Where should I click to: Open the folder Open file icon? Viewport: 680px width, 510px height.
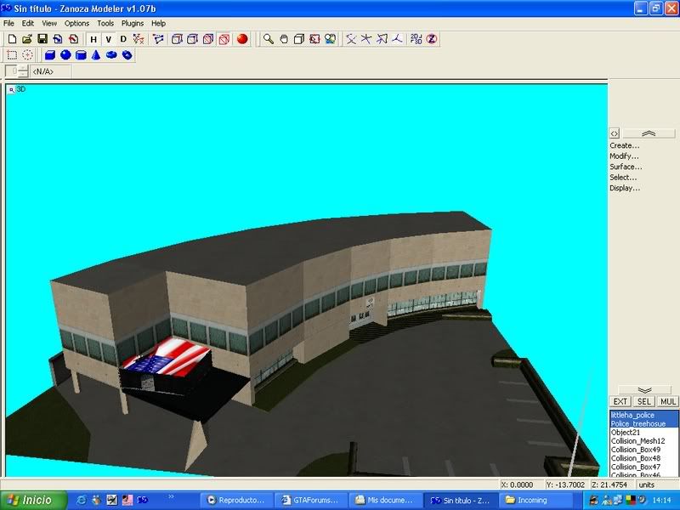(x=26, y=39)
